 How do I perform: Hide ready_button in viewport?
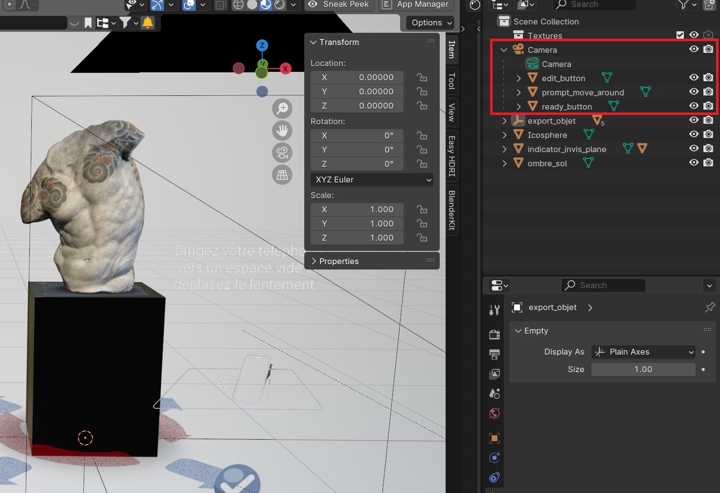[x=694, y=106]
